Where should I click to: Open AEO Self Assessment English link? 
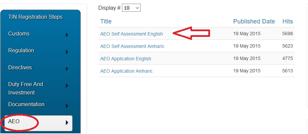[x=131, y=34]
